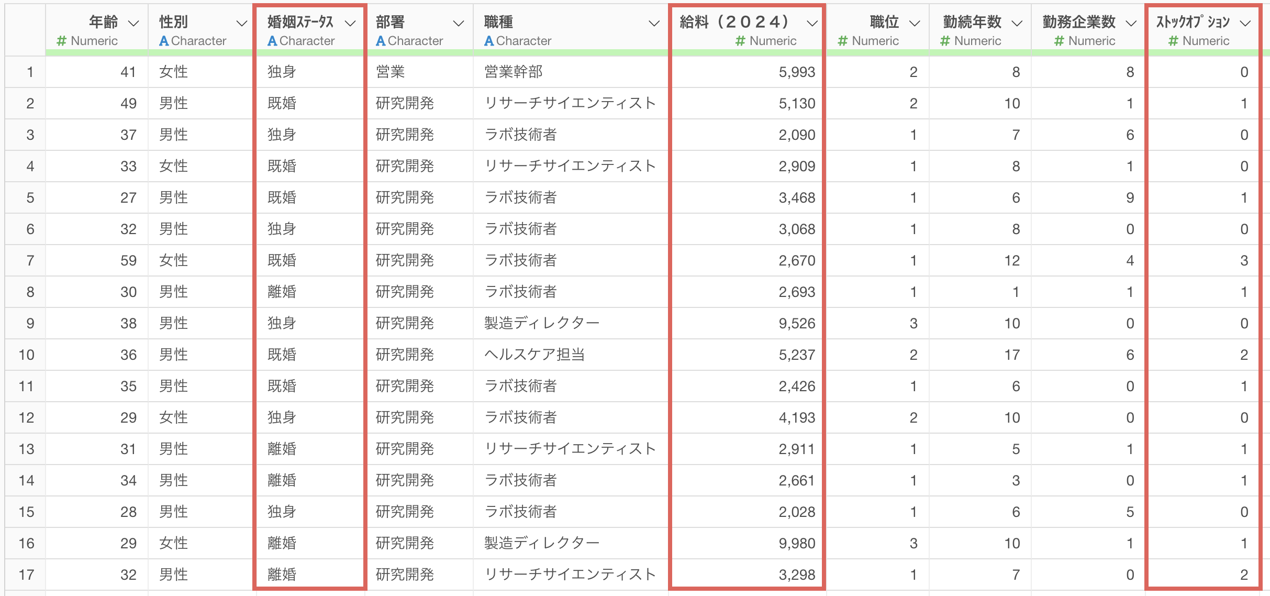Click the ストックオプション value 3 in row 7
Viewport: 1270px width, 596px height.
click(x=1244, y=261)
